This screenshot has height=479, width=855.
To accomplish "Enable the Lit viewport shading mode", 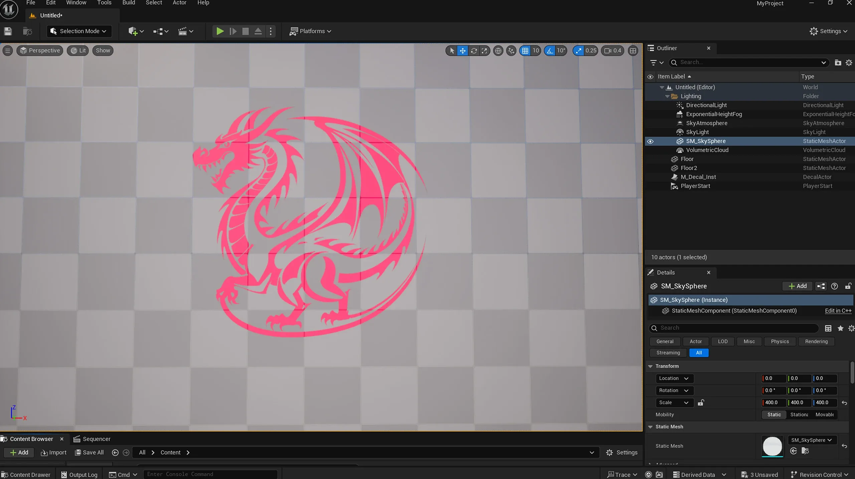I will click(x=77, y=50).
